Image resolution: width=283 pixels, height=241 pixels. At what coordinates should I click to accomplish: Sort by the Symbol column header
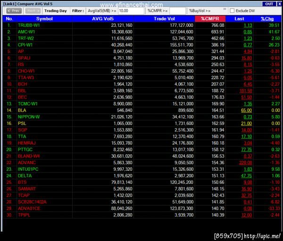click(x=44, y=19)
